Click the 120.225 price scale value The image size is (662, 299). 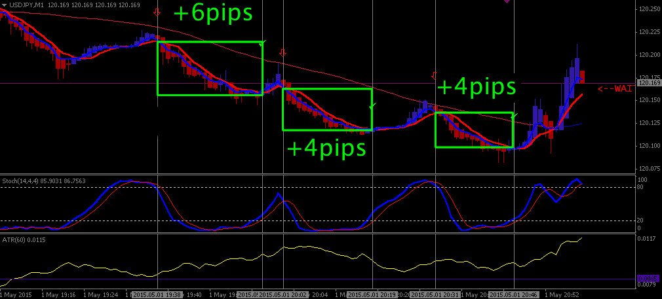click(x=650, y=31)
